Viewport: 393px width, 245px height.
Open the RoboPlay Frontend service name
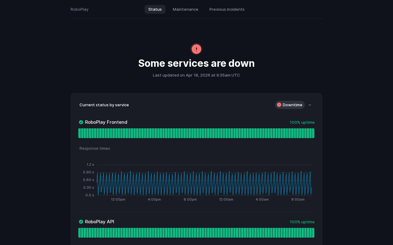(x=106, y=122)
